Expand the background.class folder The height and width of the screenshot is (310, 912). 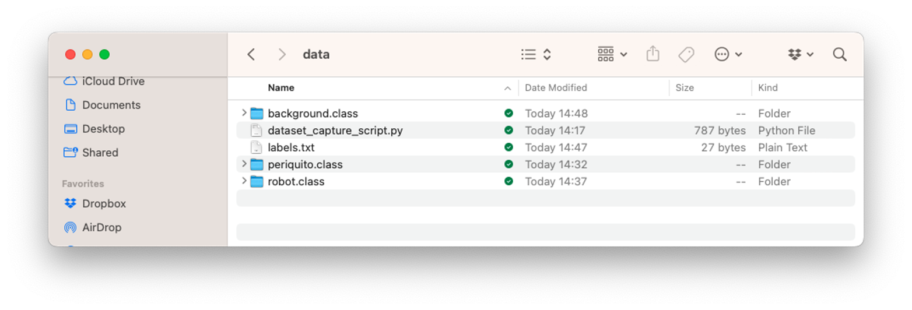point(244,113)
